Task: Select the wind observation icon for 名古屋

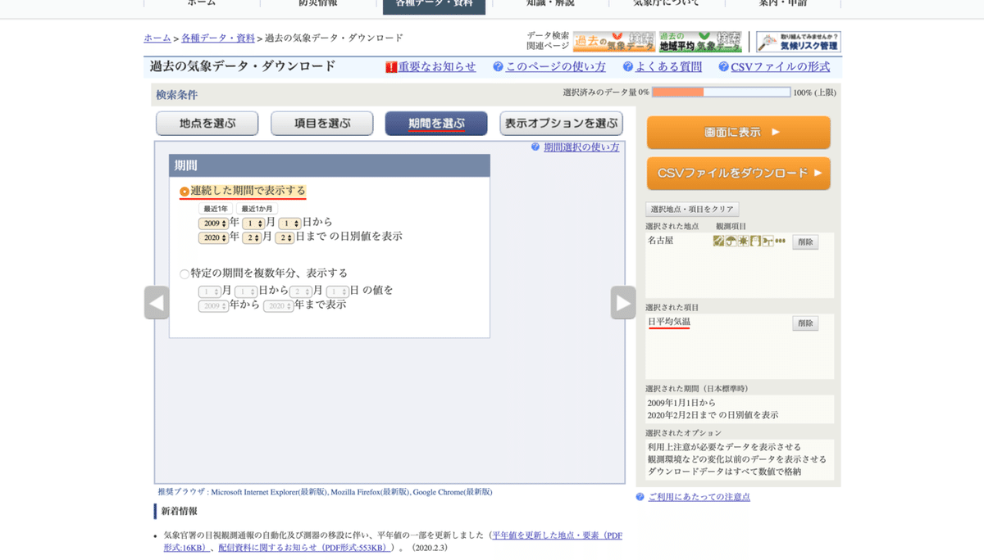Action: [x=768, y=241]
